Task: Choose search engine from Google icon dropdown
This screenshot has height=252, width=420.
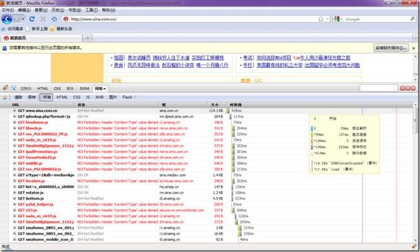Action: click(x=337, y=19)
